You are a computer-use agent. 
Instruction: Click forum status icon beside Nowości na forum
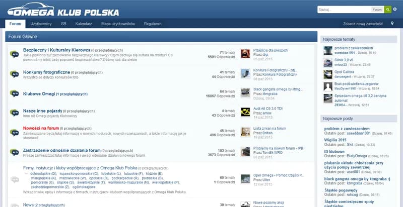click(14, 131)
